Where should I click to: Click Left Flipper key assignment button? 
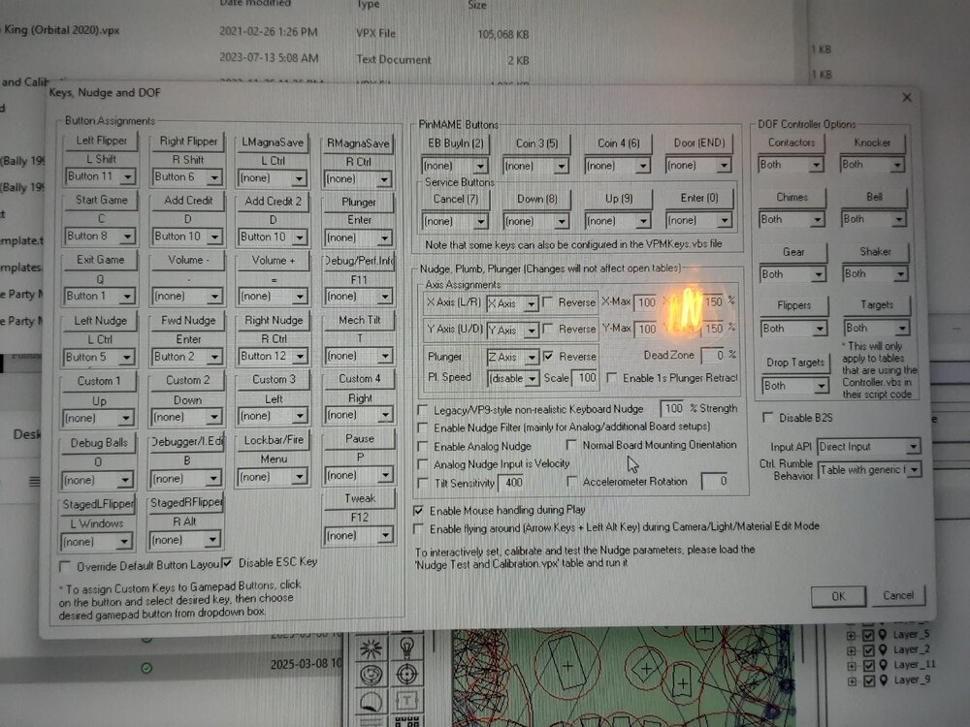[x=100, y=141]
